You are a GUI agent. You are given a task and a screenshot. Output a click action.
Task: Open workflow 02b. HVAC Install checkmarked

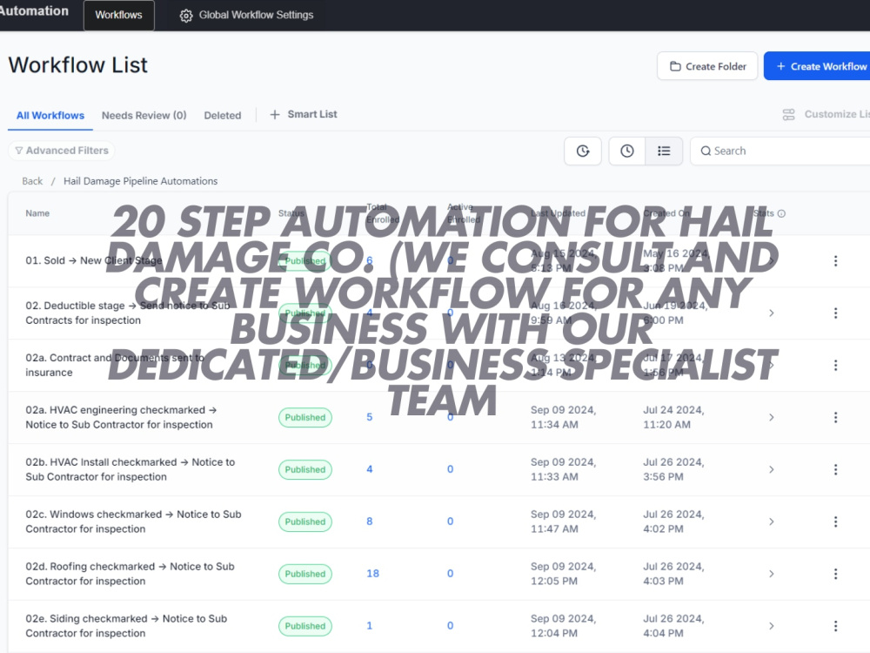tap(130, 470)
